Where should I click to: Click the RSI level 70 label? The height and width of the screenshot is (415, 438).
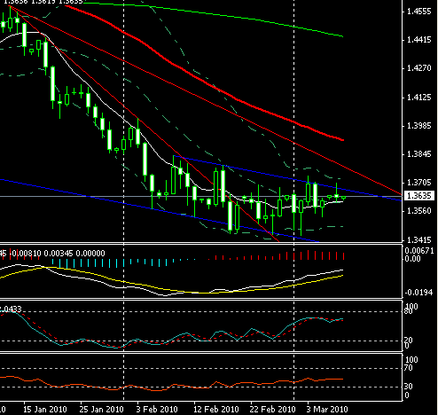click(x=408, y=368)
